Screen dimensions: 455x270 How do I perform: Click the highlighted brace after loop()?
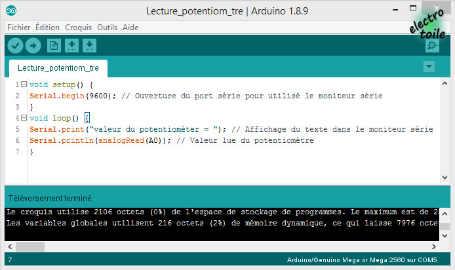(x=87, y=118)
